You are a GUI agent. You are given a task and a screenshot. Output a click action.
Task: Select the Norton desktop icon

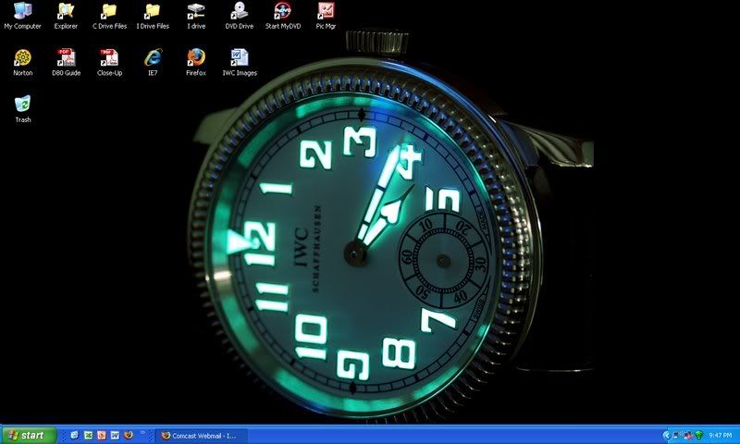tap(22, 62)
